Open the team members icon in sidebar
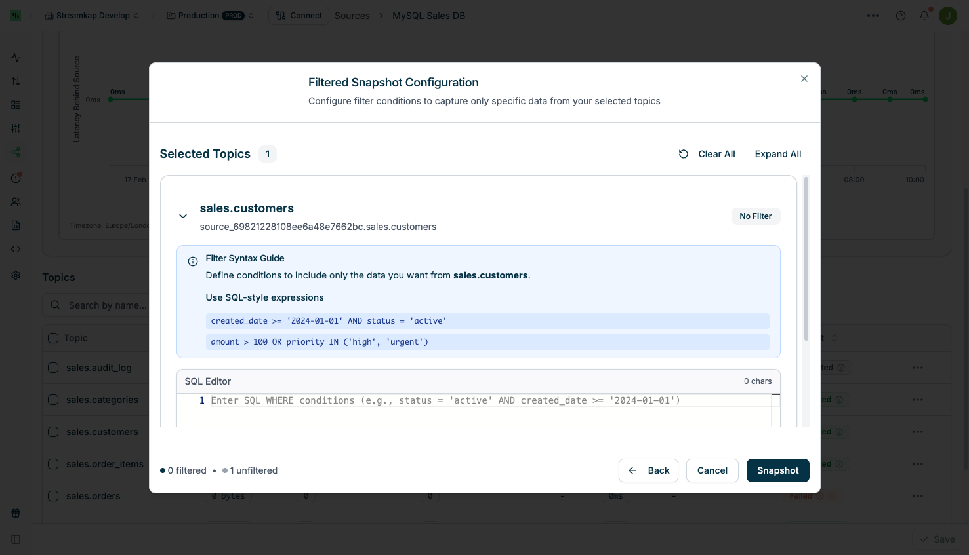Image resolution: width=969 pixels, height=555 pixels. tap(16, 201)
